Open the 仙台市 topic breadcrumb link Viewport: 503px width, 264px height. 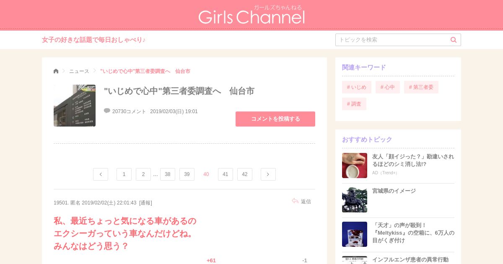(145, 71)
